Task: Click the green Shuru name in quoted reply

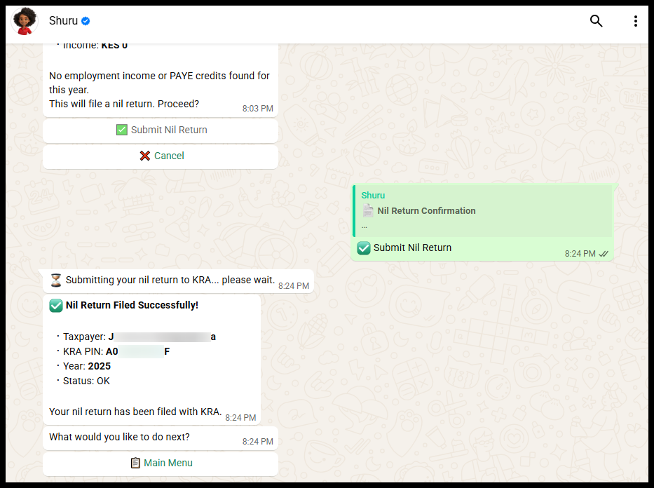Action: (x=373, y=196)
